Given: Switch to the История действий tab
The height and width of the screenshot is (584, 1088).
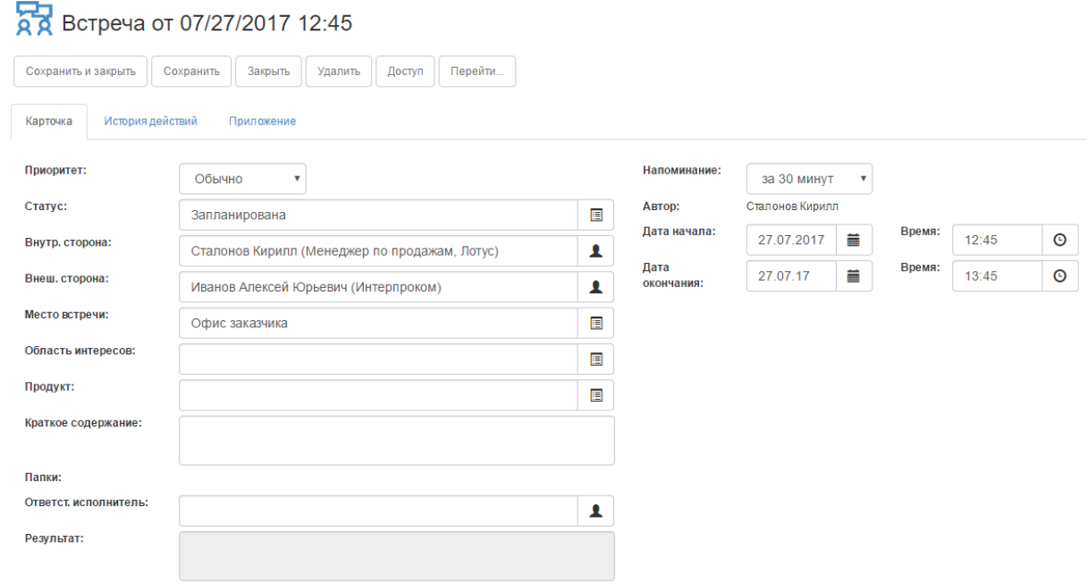Looking at the screenshot, I should coord(150,120).
